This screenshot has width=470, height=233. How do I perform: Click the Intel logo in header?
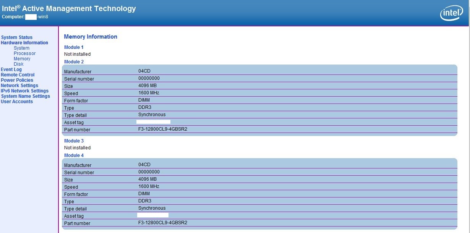pos(451,13)
